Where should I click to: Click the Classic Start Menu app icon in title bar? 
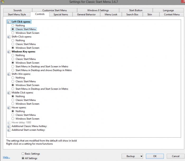(x=2, y=2)
